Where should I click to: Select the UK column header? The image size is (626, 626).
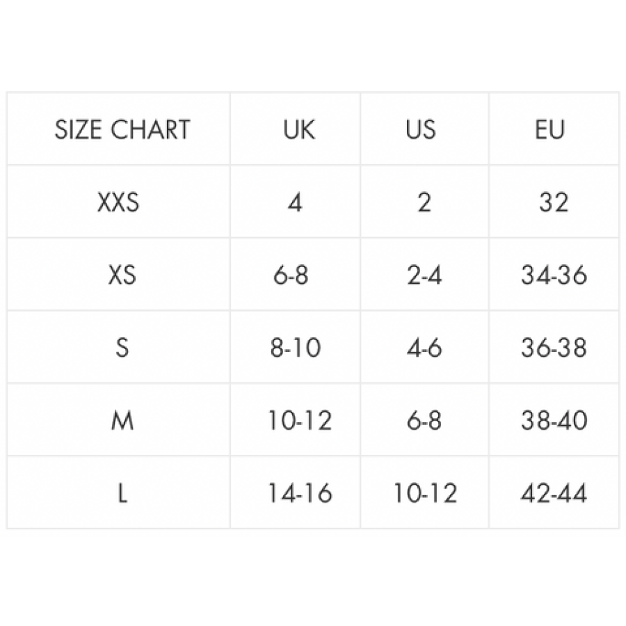(299, 130)
